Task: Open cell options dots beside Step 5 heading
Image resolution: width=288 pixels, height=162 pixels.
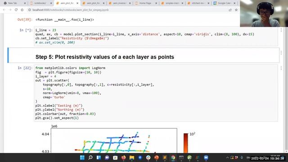Action: (281, 53)
